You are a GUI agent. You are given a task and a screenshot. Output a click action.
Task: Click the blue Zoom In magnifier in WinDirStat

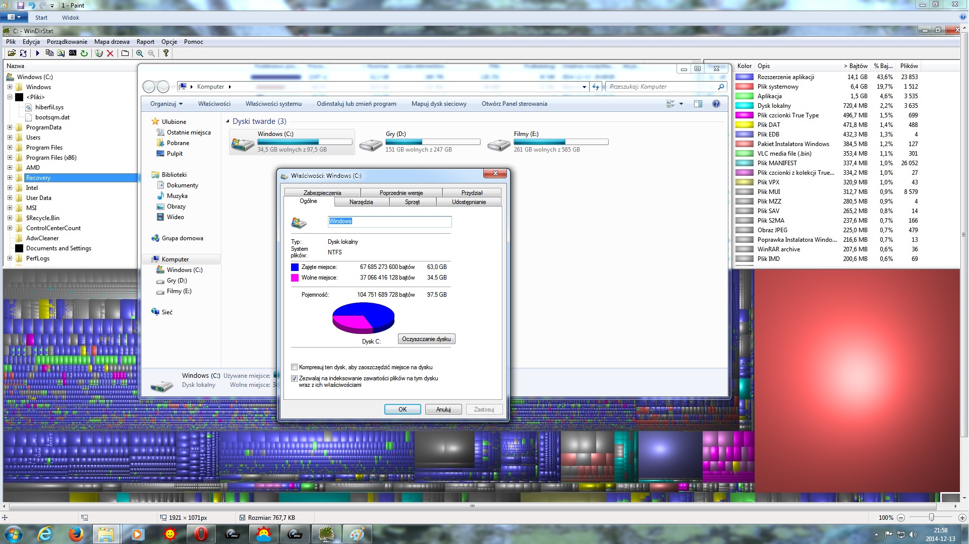click(140, 53)
